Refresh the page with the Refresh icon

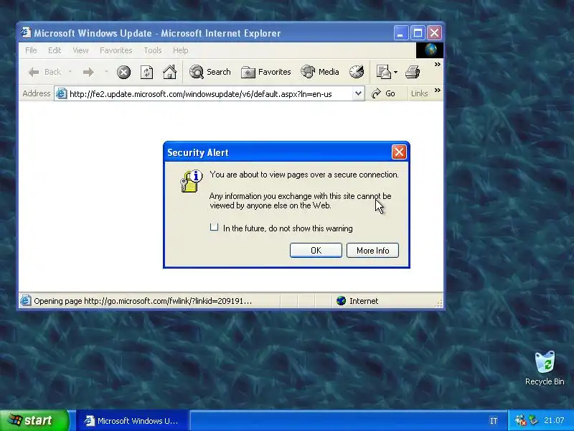(146, 73)
